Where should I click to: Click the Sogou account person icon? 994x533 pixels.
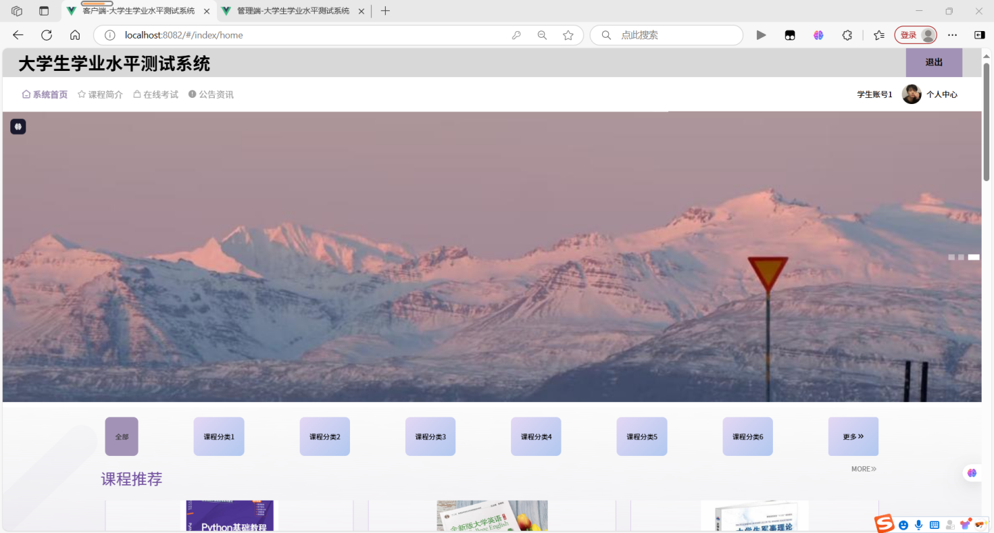pos(950,525)
